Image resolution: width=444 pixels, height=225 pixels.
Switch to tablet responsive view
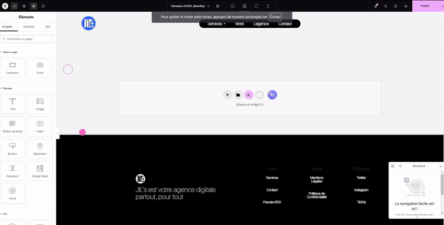[x=256, y=6]
